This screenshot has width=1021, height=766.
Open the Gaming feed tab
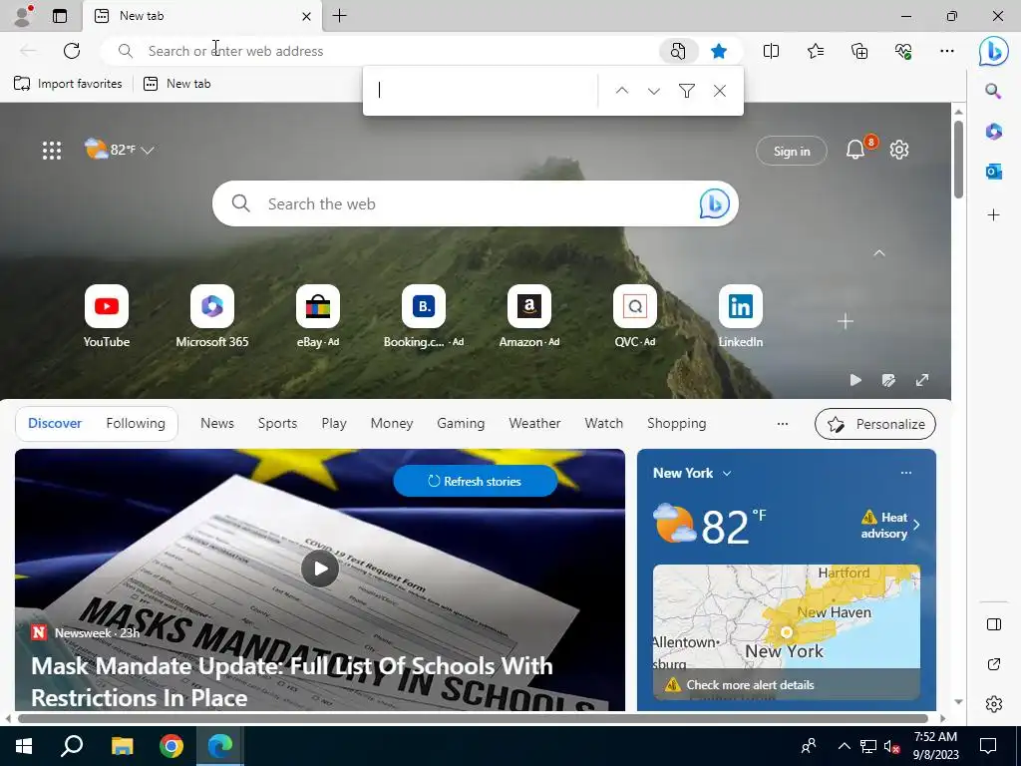(x=461, y=423)
